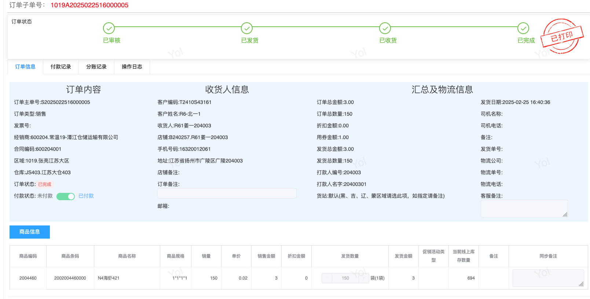
Task: Decrease 发货数量 with the minus button
Action: tap(327, 278)
